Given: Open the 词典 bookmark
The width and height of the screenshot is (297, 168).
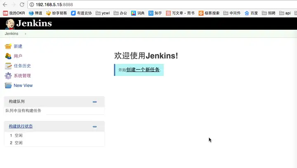Looking at the screenshot, I should pos(138,13).
